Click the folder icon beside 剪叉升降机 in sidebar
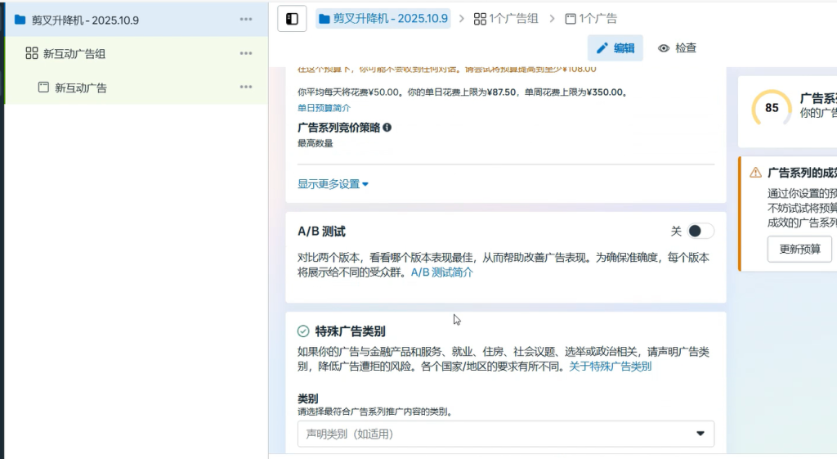Viewport: 837px width, 459px height. click(x=20, y=20)
